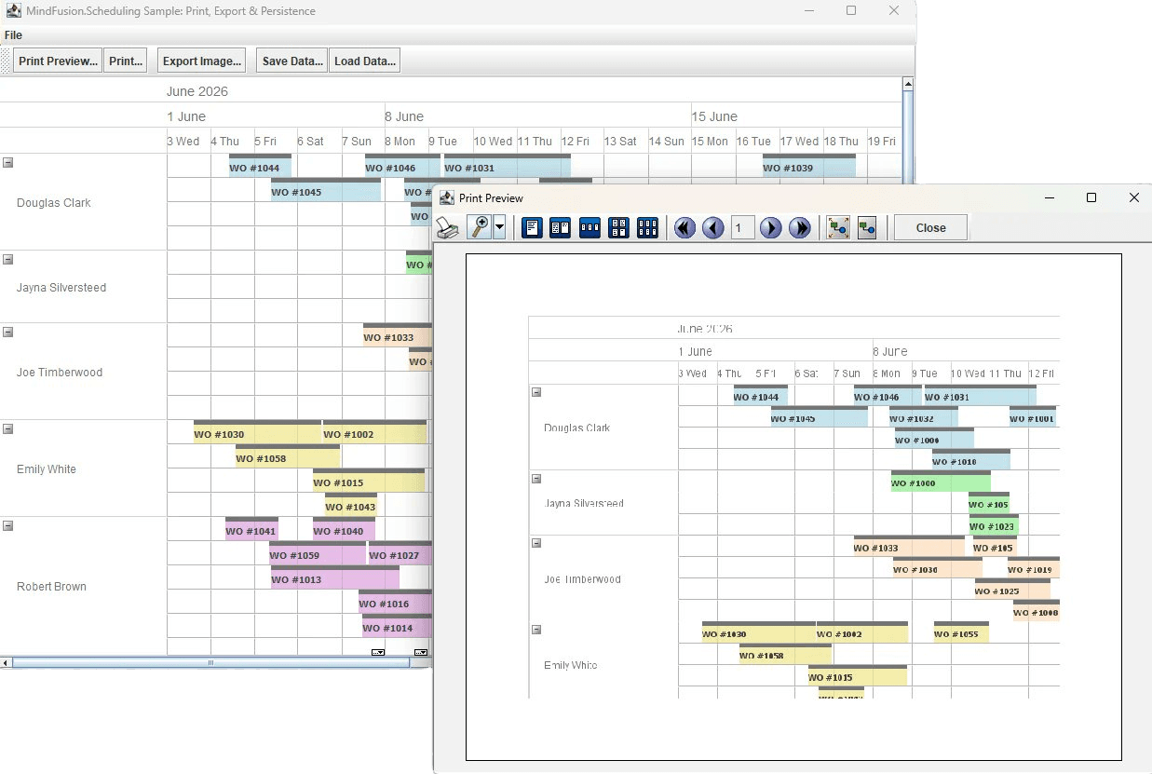Collapse the Jayna Silversteed group in main window
The image size is (1152, 774).
pos(8,259)
